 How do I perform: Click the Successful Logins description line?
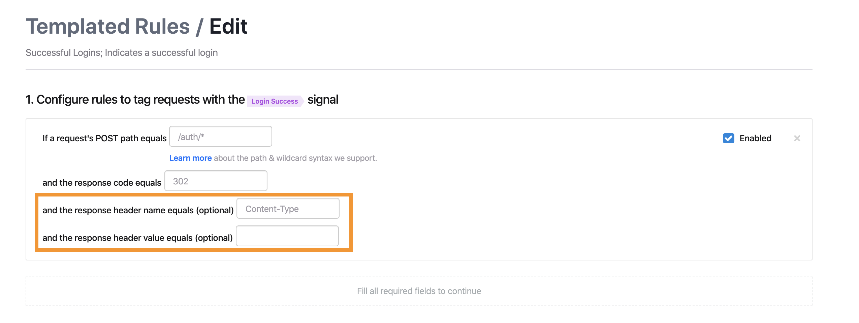pos(122,52)
